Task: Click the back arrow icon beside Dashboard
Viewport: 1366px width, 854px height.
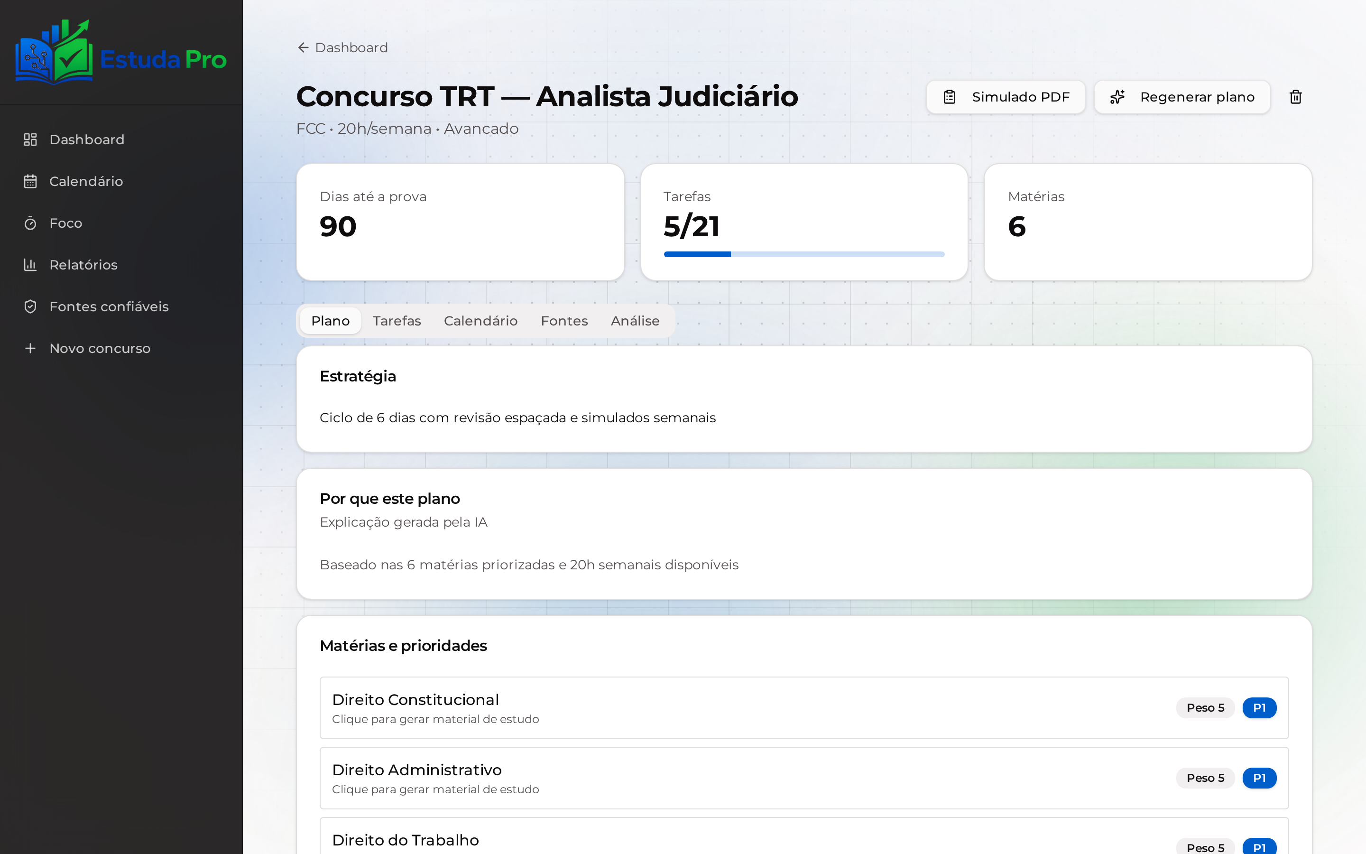Action: tap(303, 47)
